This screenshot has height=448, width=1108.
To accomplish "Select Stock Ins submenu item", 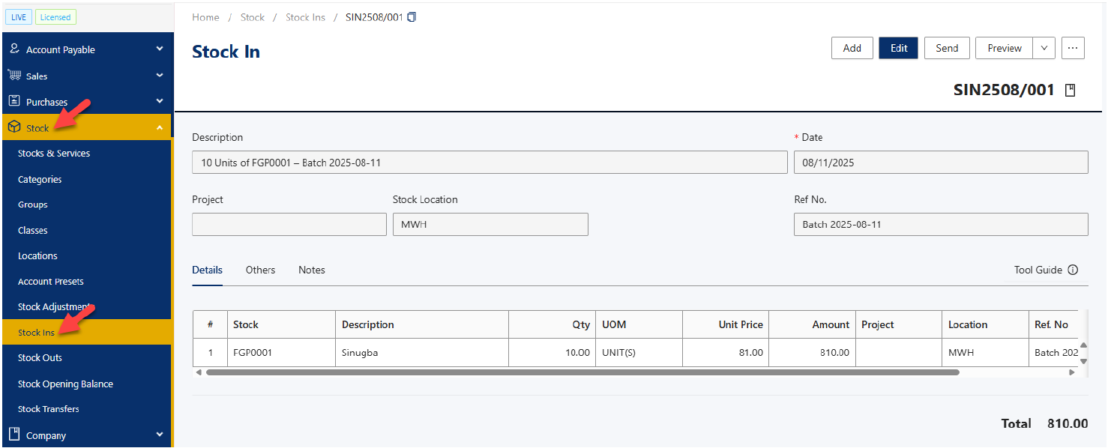I will click(x=85, y=332).
